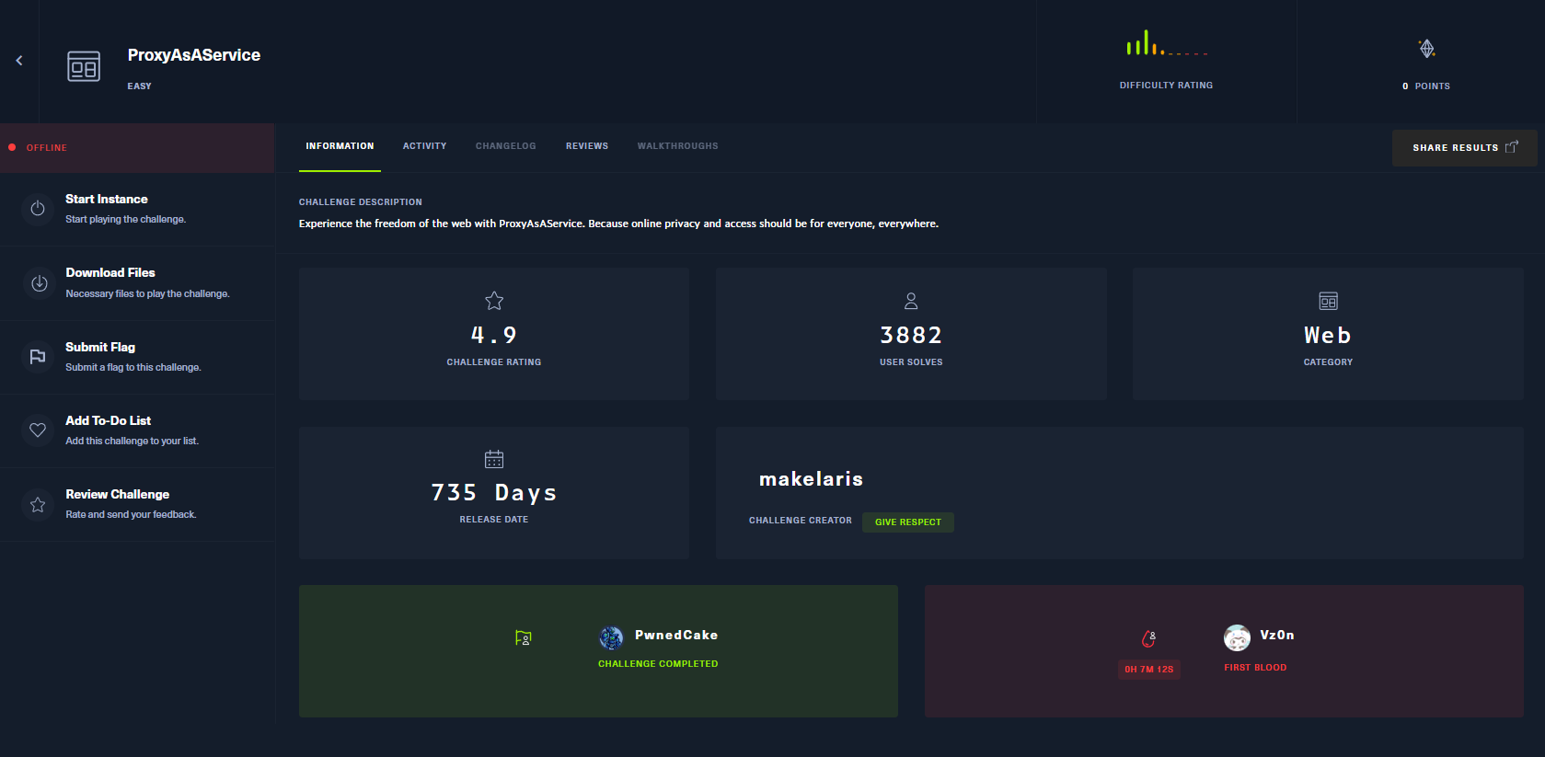1545x757 pixels.
Task: Click the ProxyAsAService challenge title
Action: 194,55
